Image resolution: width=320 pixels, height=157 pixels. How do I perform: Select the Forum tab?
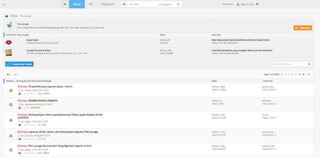(77, 4)
